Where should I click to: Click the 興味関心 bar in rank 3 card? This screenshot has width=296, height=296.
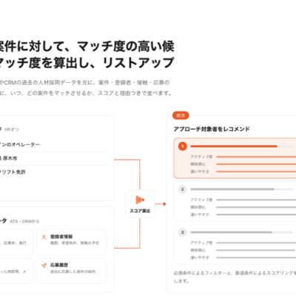click(x=256, y=250)
